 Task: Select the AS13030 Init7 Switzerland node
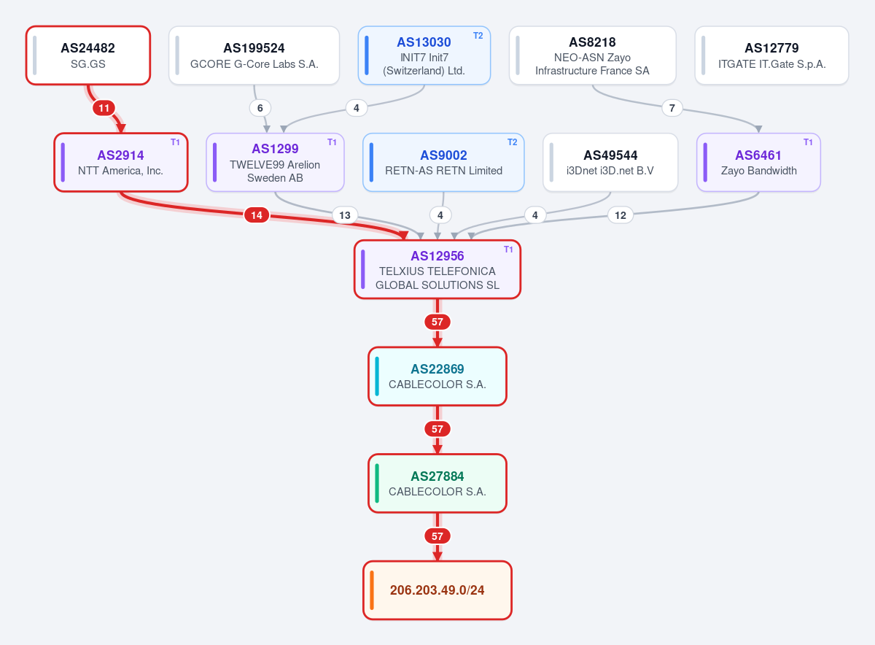point(424,55)
